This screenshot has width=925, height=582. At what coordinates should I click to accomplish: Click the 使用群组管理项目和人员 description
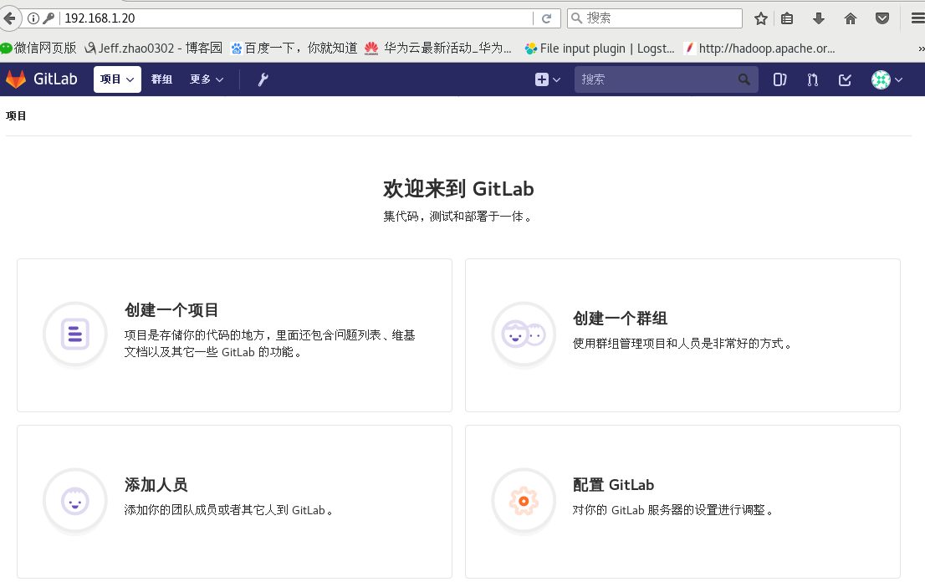pos(682,343)
